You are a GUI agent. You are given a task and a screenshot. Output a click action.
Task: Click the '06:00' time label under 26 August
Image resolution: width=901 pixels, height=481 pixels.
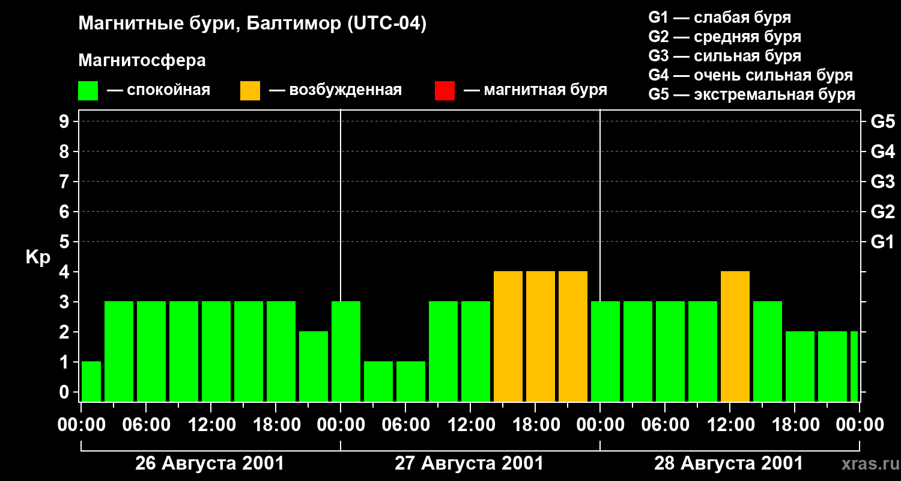147,425
